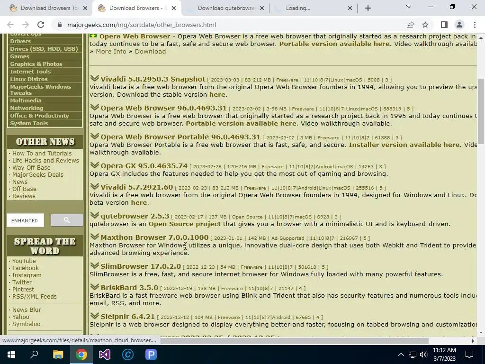The image size is (485, 364).
Task: Click the vertical scrollbar thumb
Action: pyautogui.click(x=481, y=111)
